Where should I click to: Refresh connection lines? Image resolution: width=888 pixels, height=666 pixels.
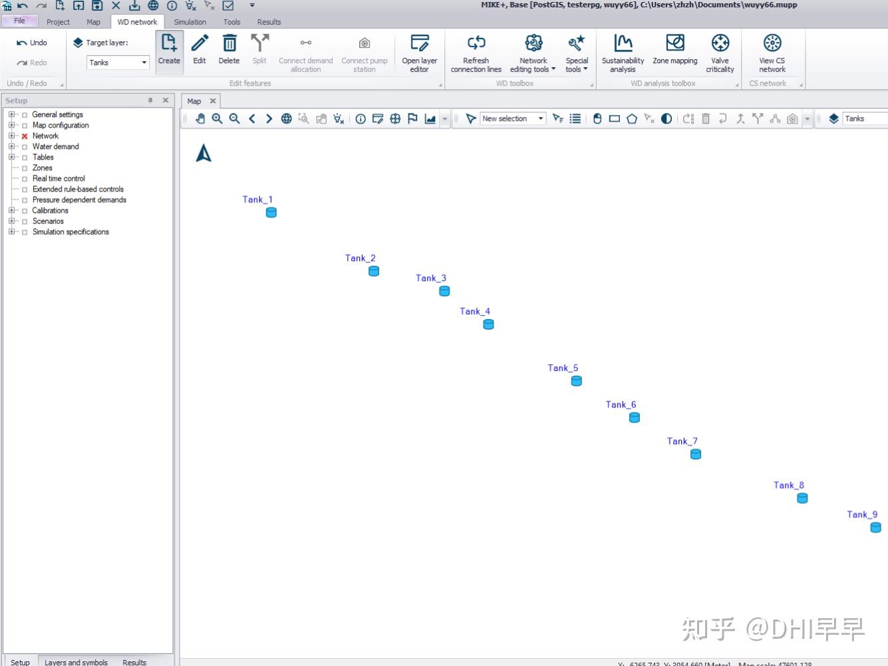(476, 52)
